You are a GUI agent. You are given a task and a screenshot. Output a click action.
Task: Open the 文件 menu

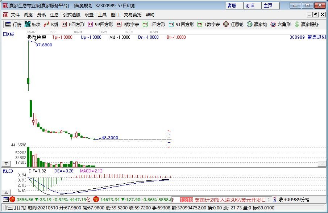(15, 14)
